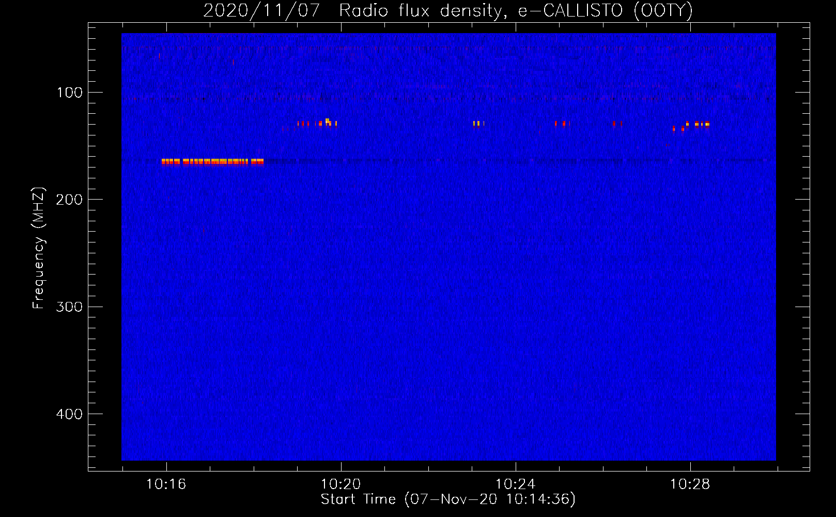Select the "Frequency (MHZ)" axis label
This screenshot has width=836, height=517.
39,248
